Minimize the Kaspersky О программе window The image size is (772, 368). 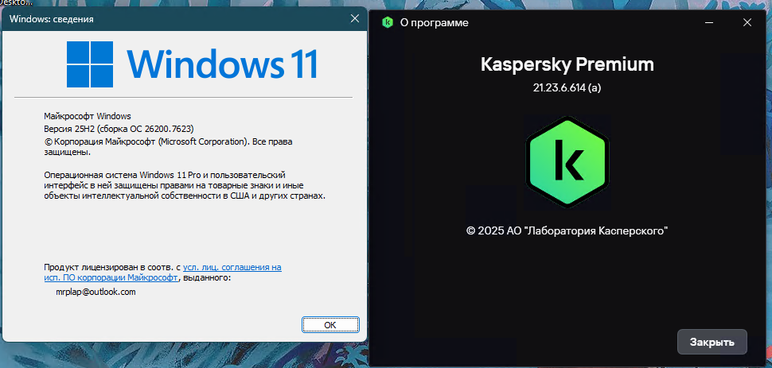pos(709,22)
